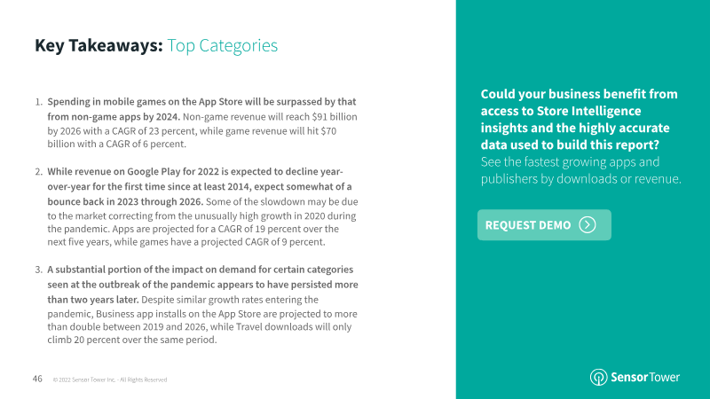Screen dimensions: 710x399
Task: Click the text about Travel downloads climbing 20 percent
Action: point(199,333)
